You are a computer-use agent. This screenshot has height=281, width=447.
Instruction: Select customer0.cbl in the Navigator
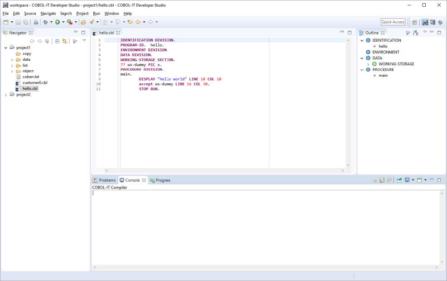35,83
